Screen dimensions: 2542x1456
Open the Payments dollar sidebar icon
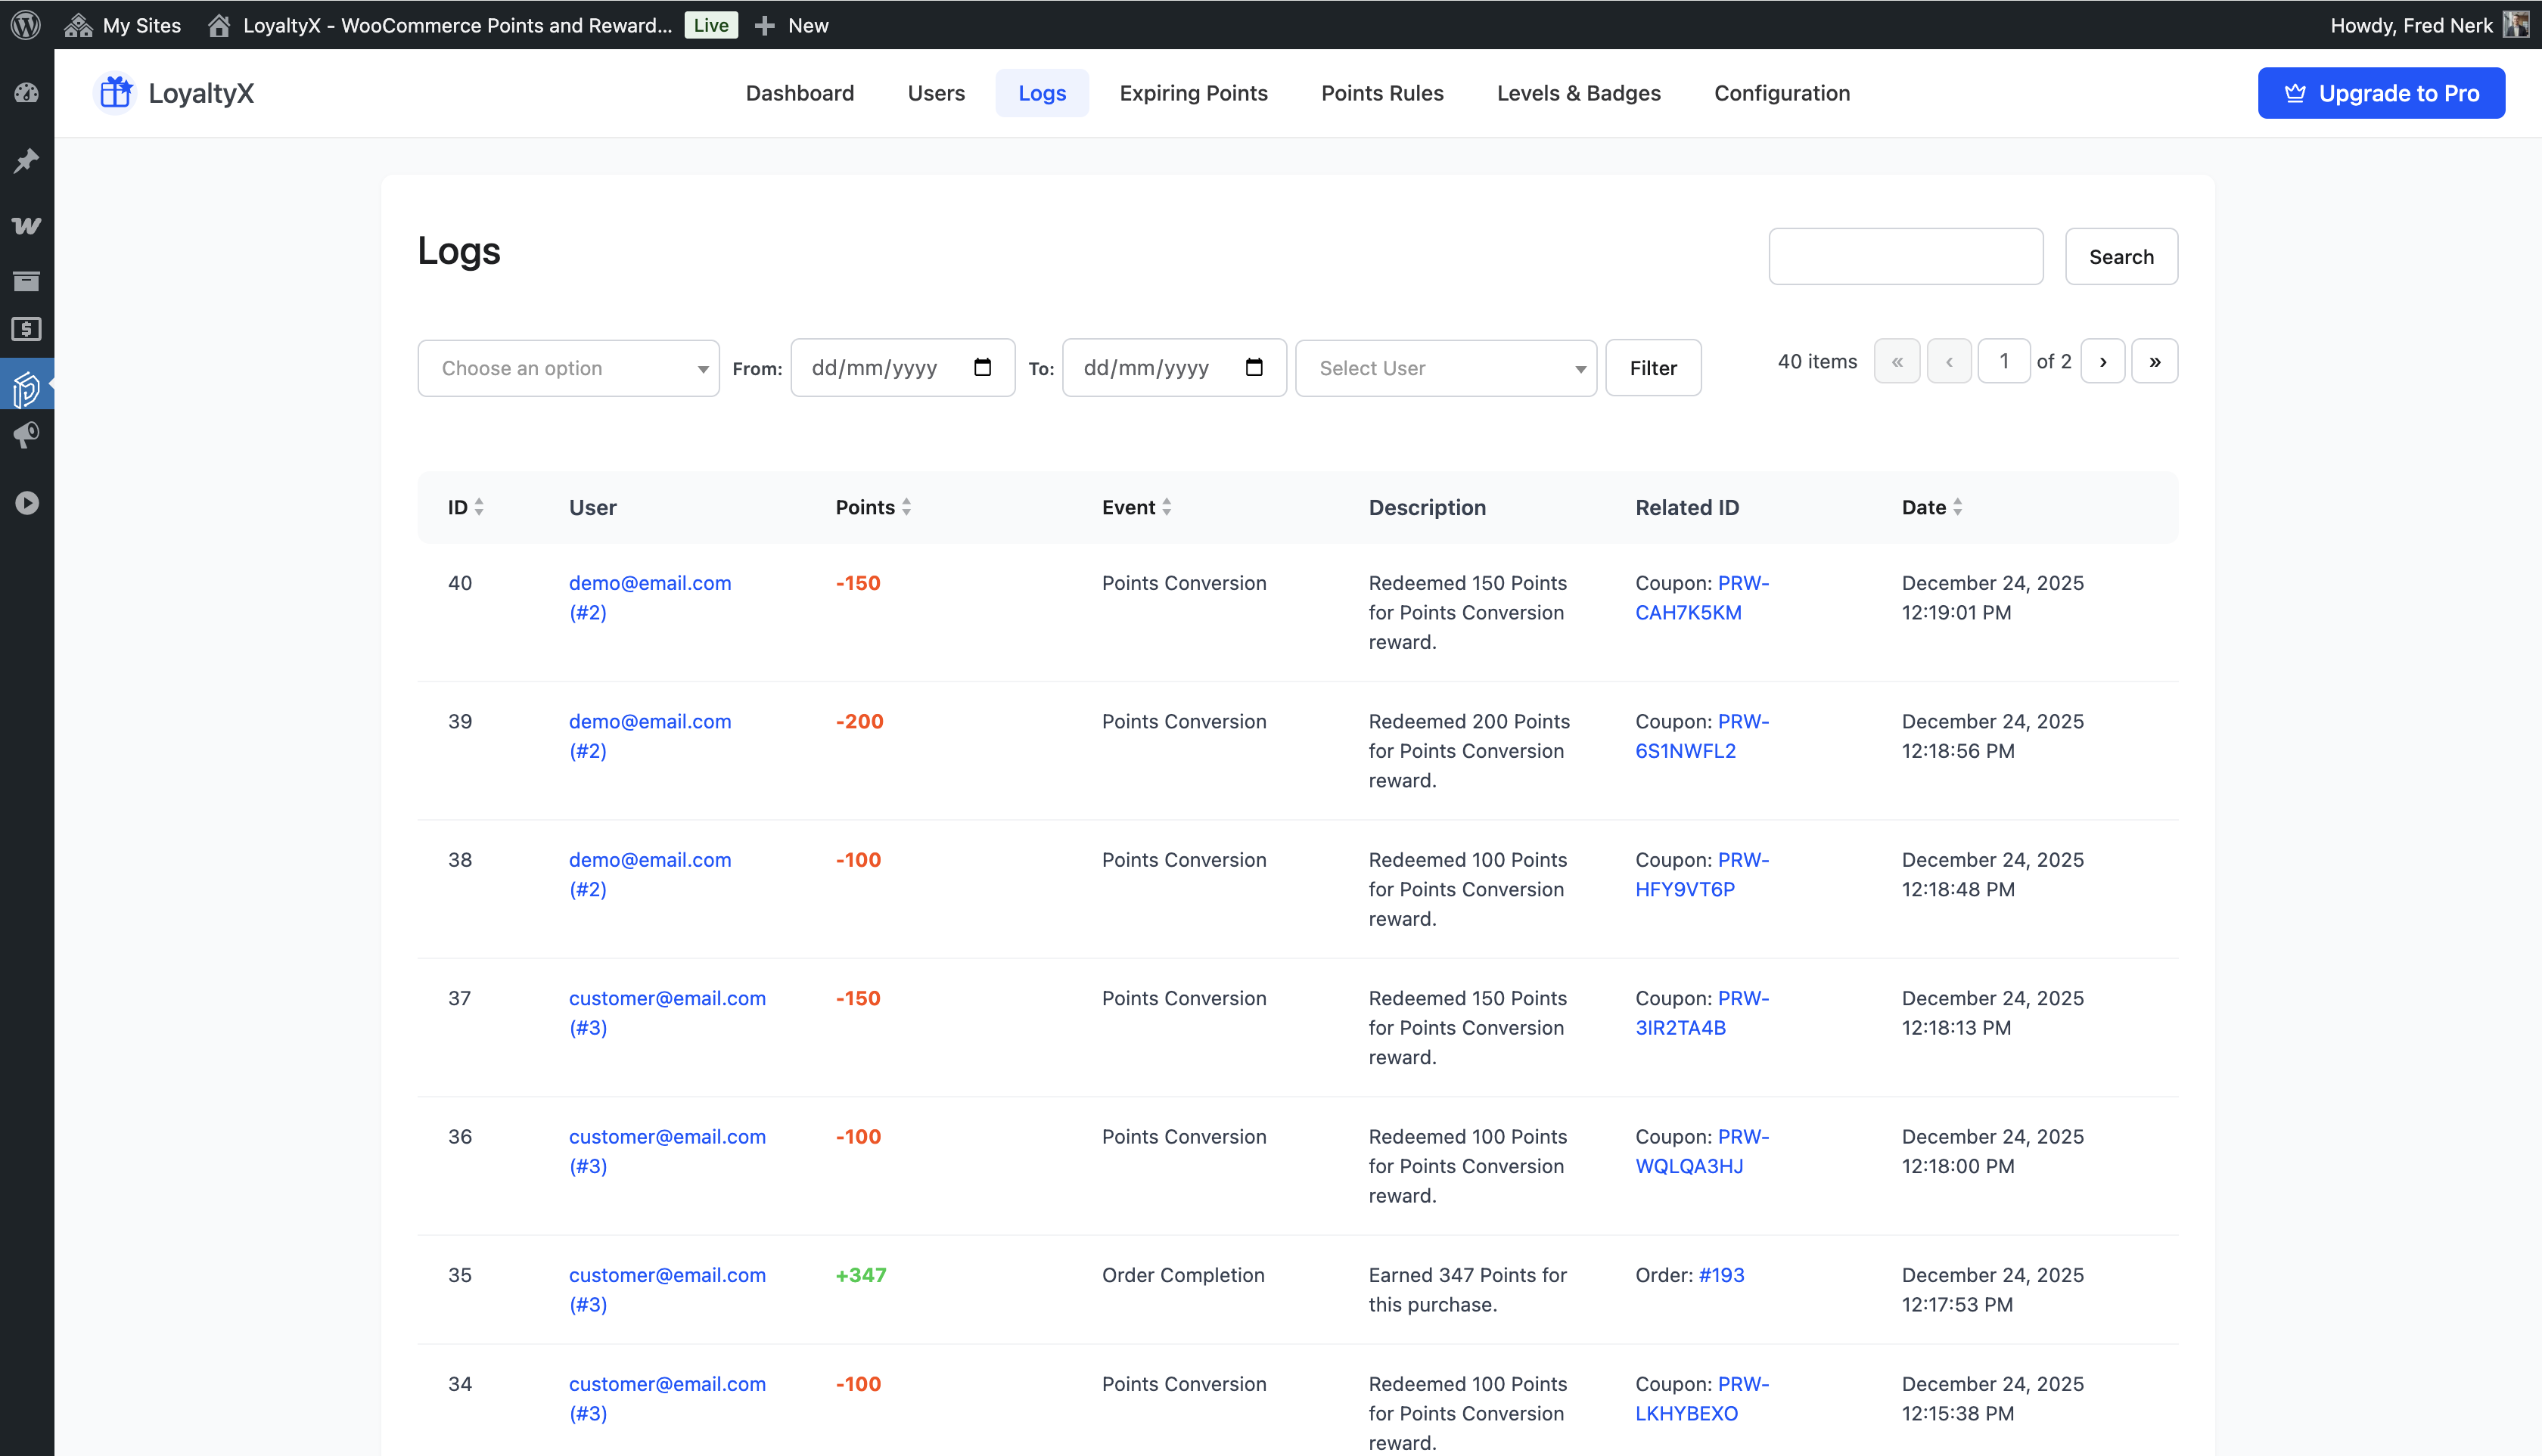point(27,329)
